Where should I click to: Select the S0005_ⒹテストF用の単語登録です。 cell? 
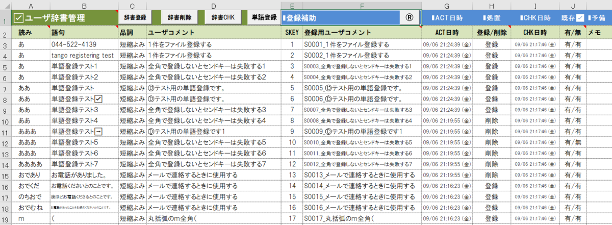(x=362, y=88)
